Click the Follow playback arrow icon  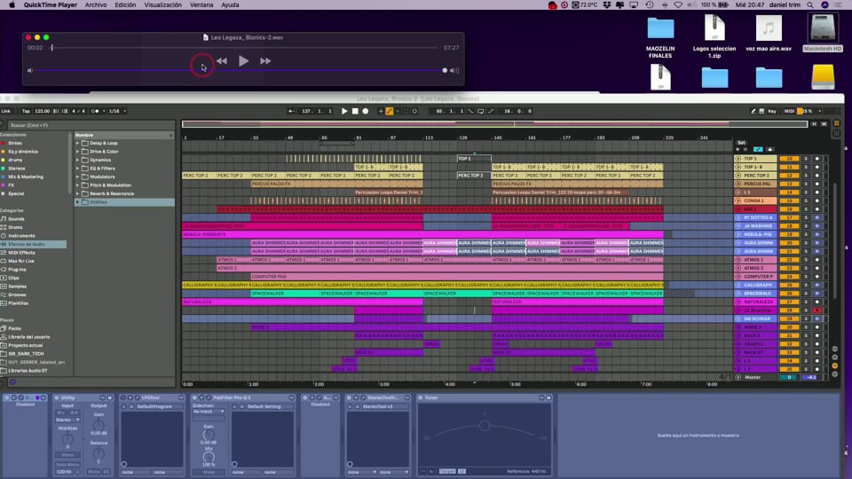point(292,111)
